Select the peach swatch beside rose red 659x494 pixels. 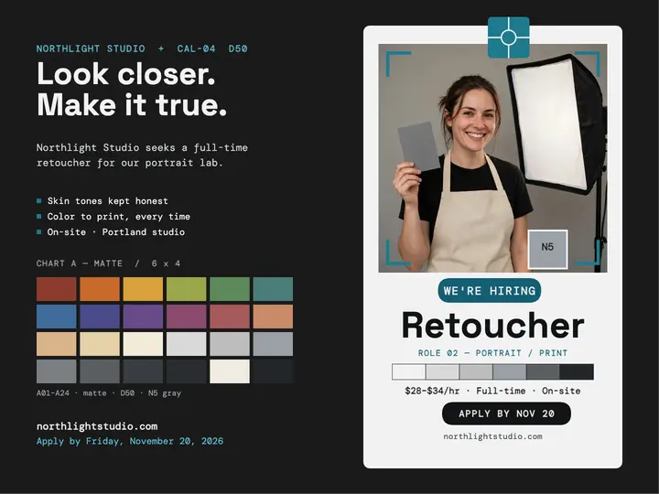(273, 317)
